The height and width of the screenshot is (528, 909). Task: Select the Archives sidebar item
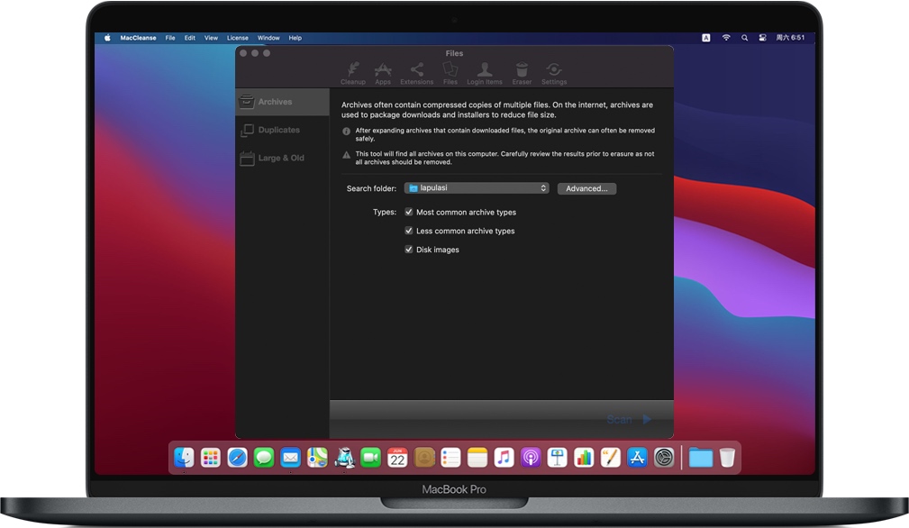(x=275, y=102)
